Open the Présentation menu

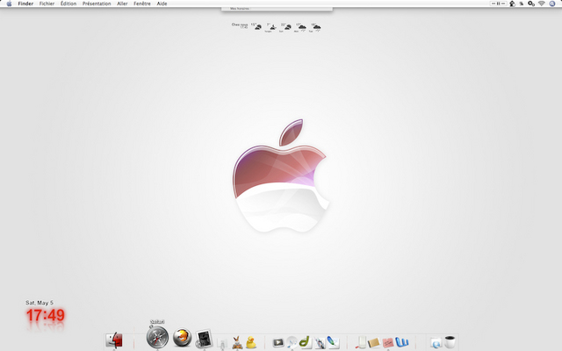point(97,4)
